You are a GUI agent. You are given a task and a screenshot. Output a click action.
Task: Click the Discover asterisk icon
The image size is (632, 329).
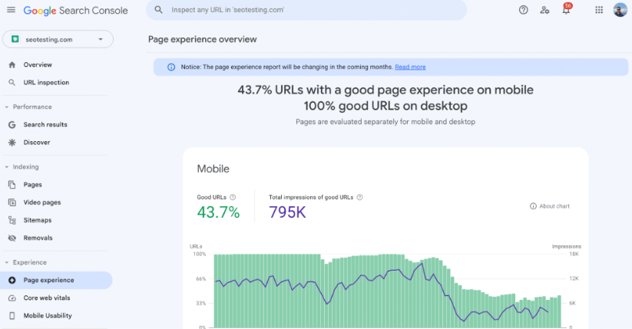pos(12,142)
